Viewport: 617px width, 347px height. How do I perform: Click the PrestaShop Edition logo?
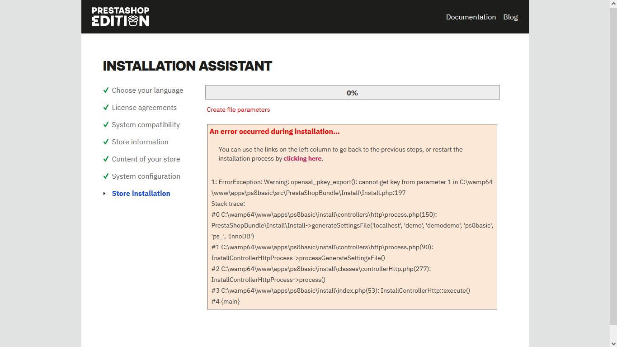[x=121, y=17]
